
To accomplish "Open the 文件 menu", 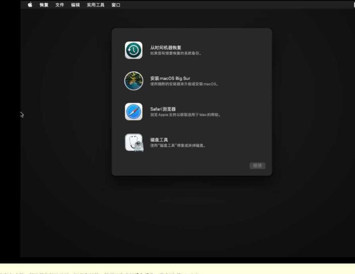I will click(x=60, y=5).
